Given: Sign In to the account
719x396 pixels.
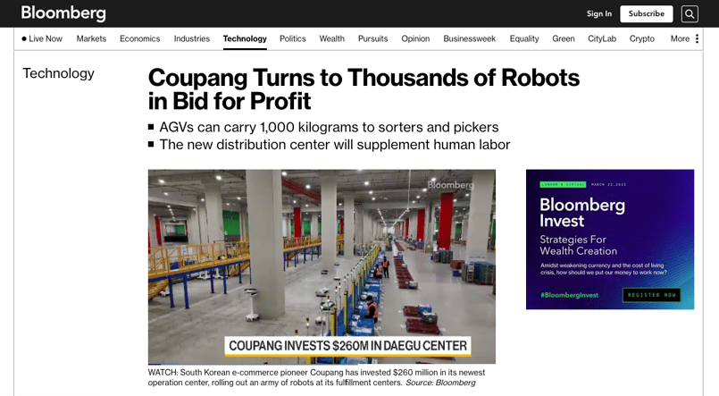Looking at the screenshot, I should point(598,13).
